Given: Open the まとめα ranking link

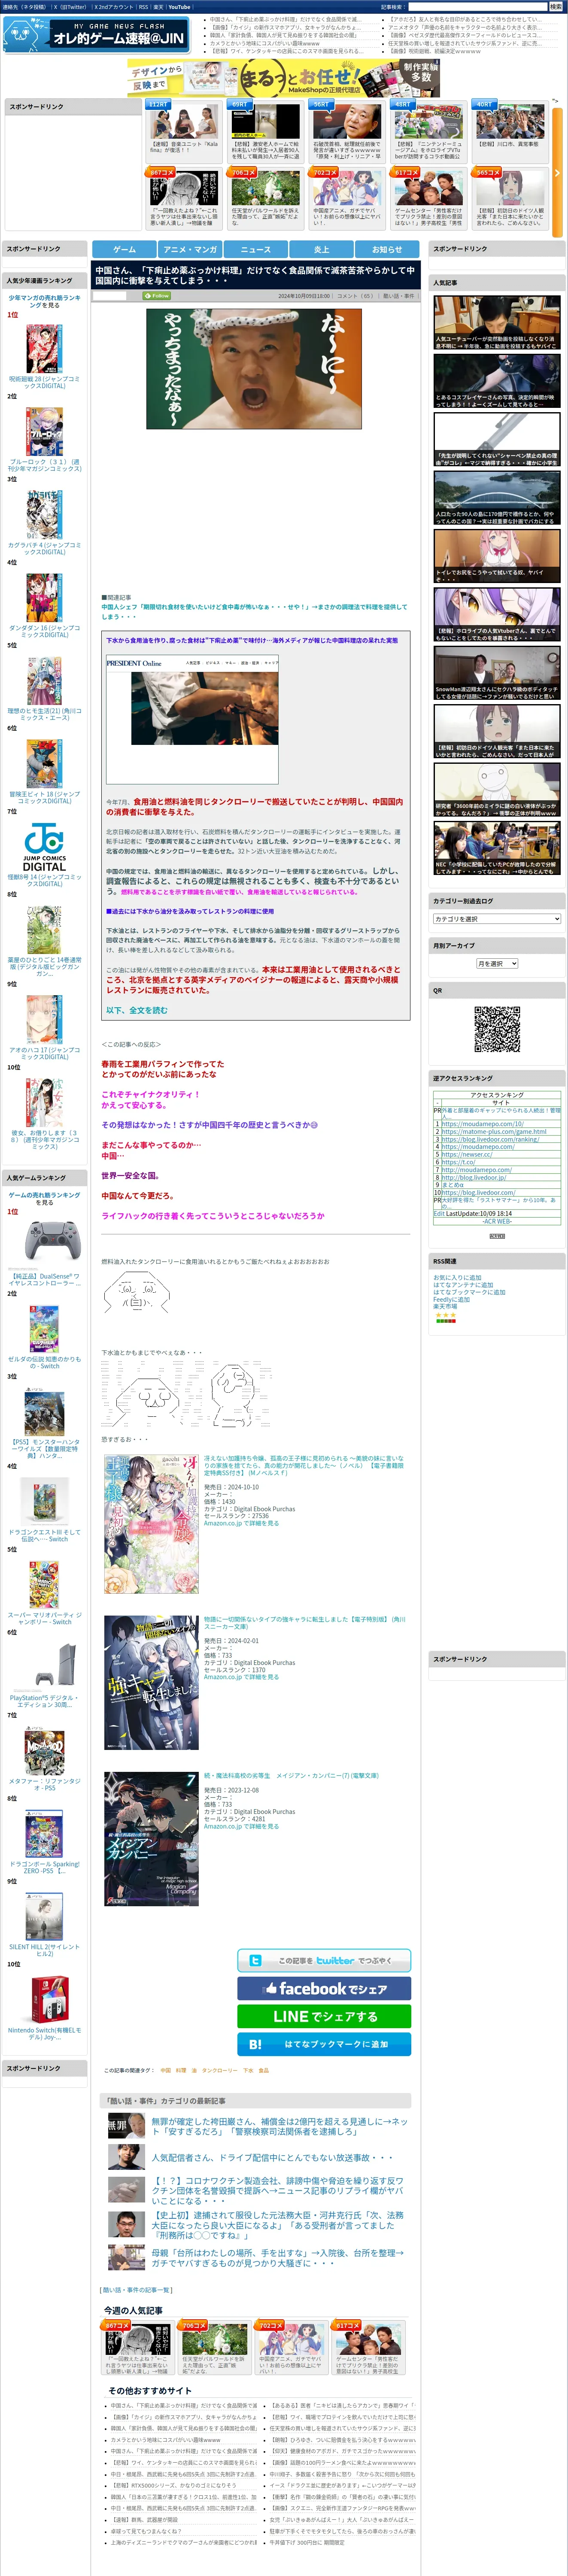Looking at the screenshot, I should click(x=452, y=1184).
